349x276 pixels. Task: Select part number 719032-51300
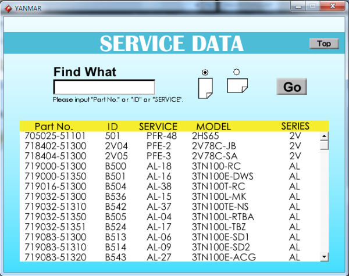click(55, 196)
